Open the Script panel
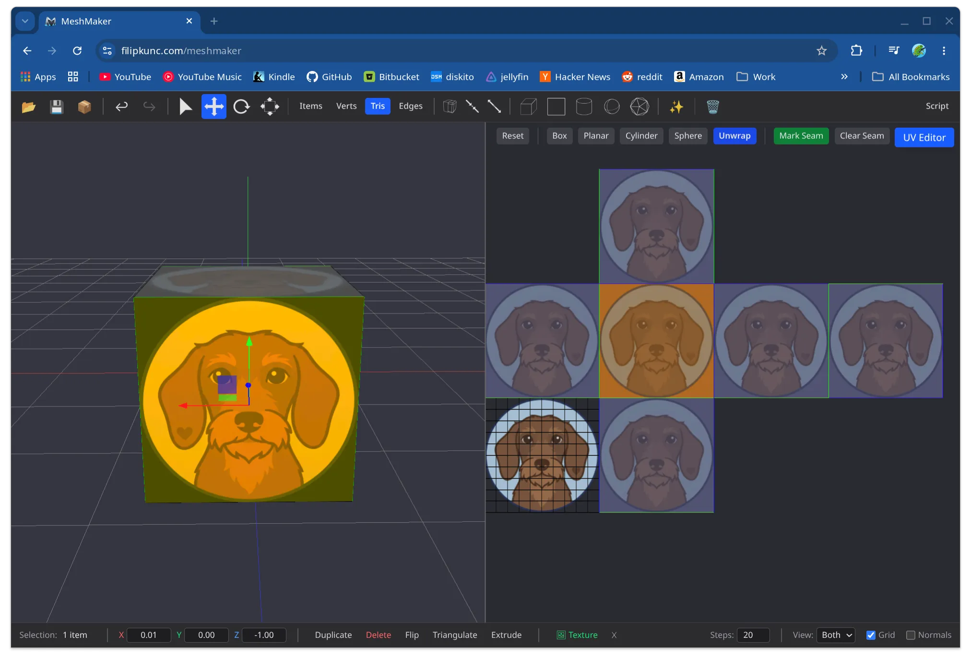The width and height of the screenshot is (971, 670). (937, 106)
